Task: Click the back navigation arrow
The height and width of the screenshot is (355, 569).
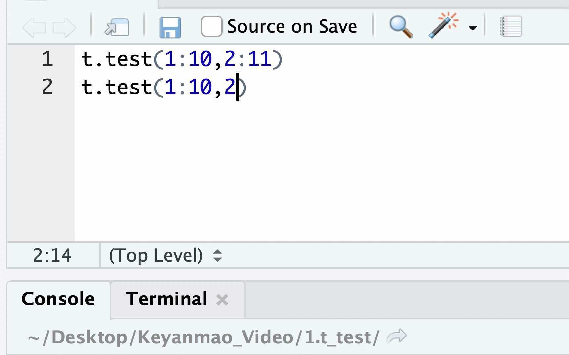Action: [34, 27]
